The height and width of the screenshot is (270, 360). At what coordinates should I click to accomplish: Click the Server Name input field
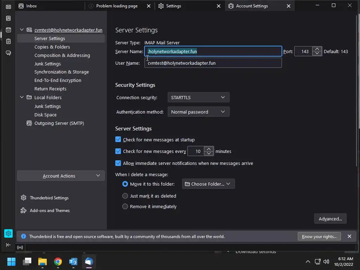[x=213, y=51]
